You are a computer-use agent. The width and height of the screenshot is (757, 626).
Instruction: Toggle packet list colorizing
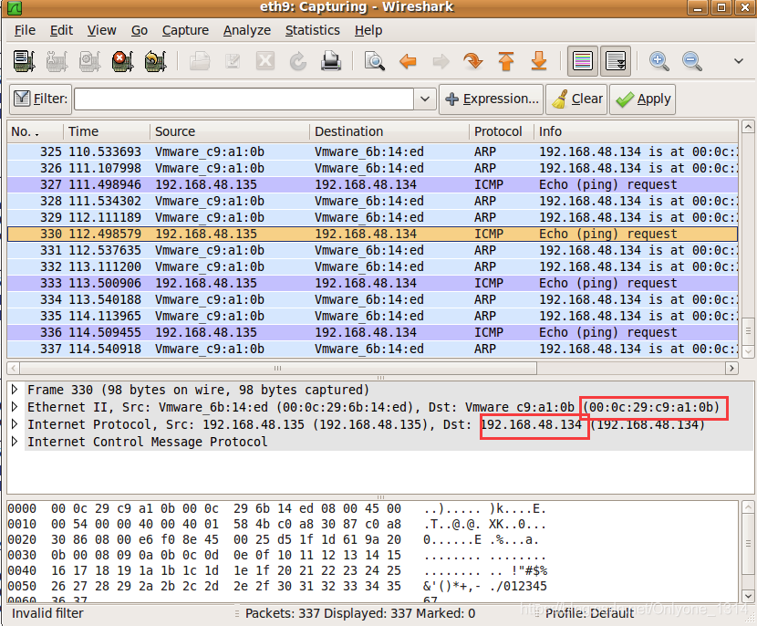tap(583, 61)
